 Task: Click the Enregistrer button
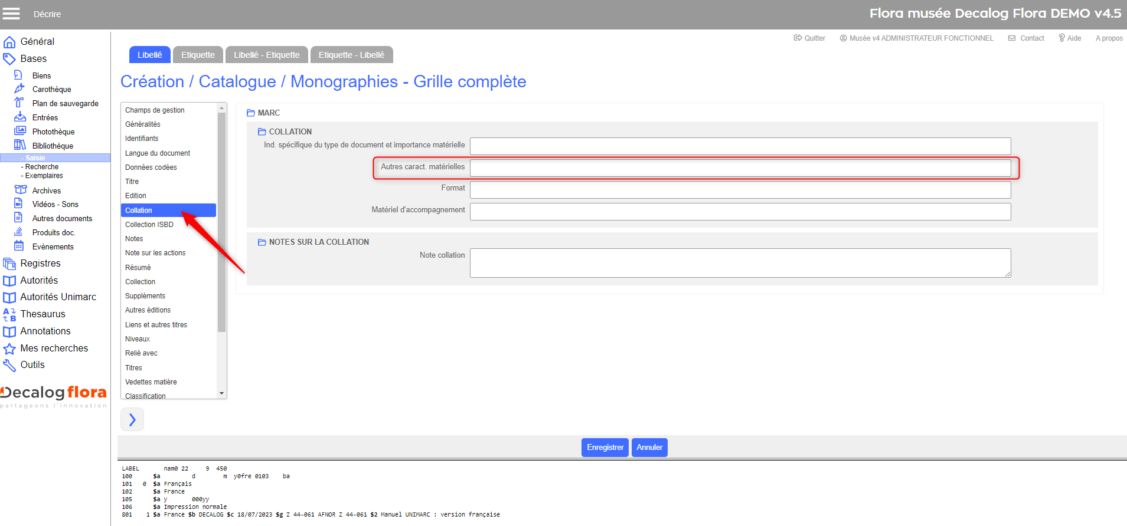(x=605, y=448)
